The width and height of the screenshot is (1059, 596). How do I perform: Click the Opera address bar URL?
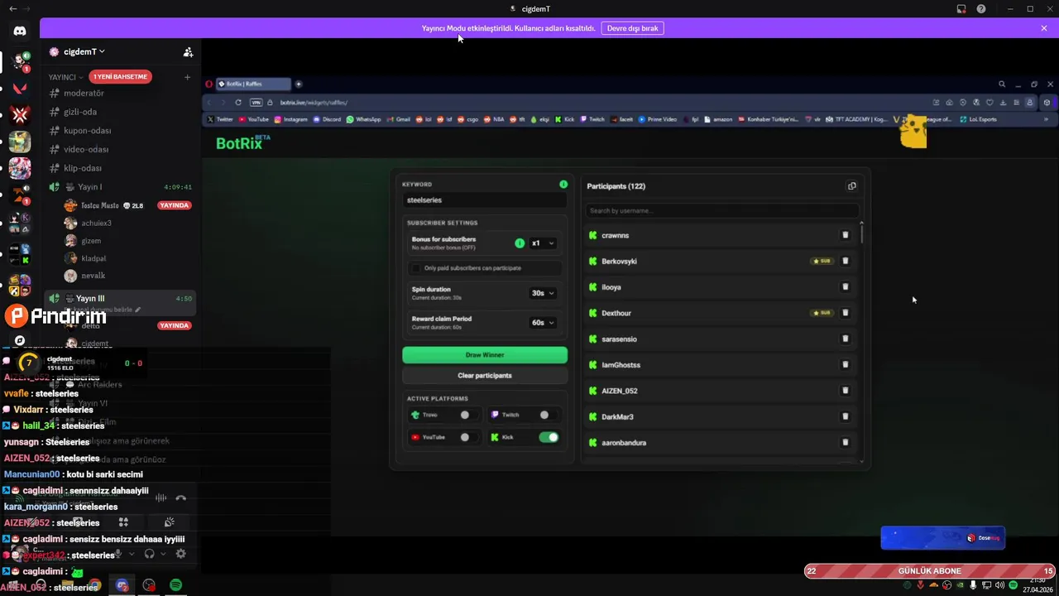point(314,103)
